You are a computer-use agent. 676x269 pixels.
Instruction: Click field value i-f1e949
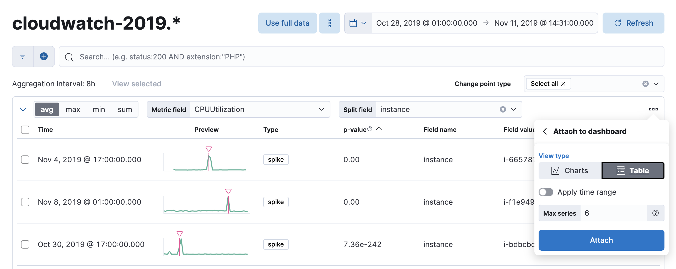coord(519,202)
